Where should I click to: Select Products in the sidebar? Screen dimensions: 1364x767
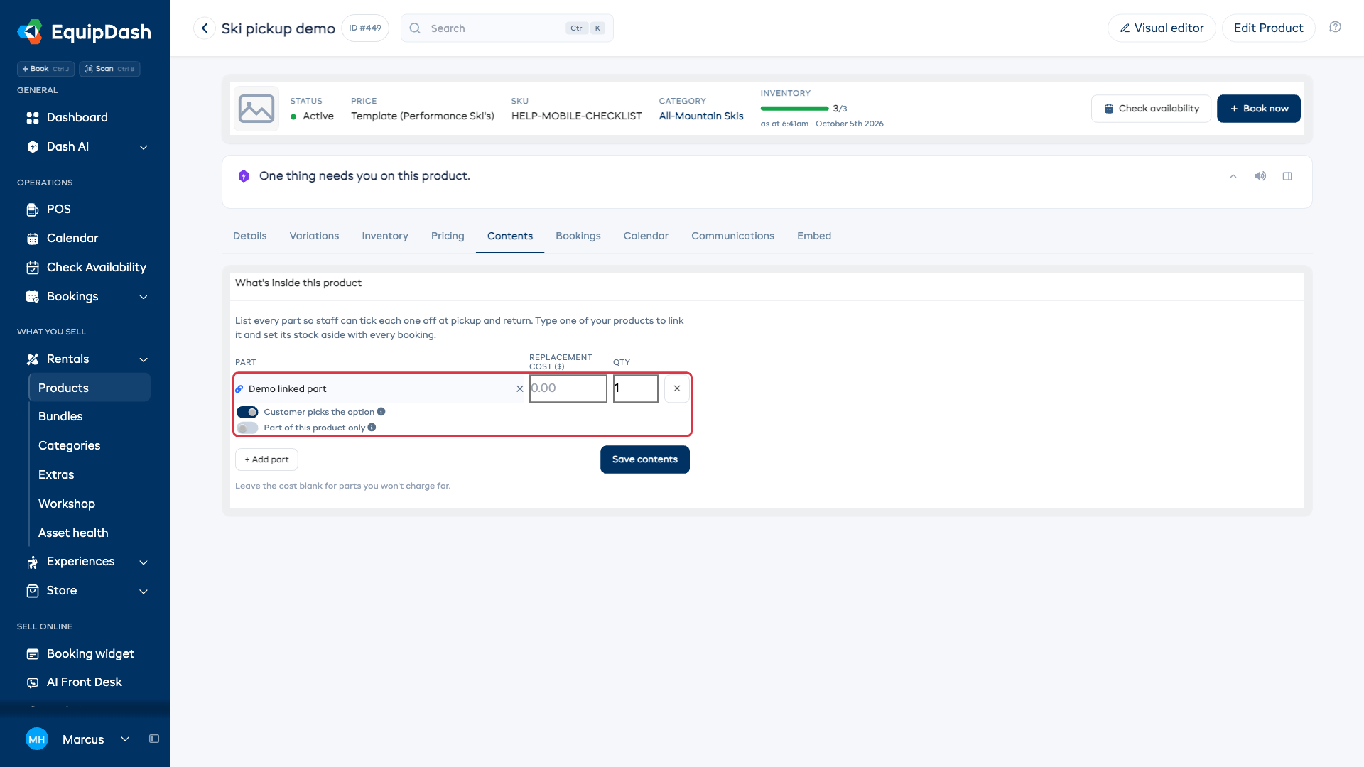point(90,388)
